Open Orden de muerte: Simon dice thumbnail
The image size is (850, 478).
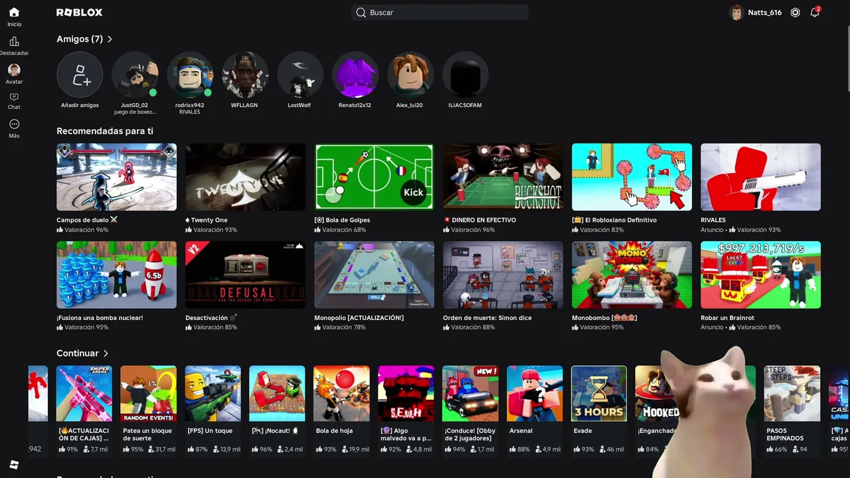(x=503, y=275)
